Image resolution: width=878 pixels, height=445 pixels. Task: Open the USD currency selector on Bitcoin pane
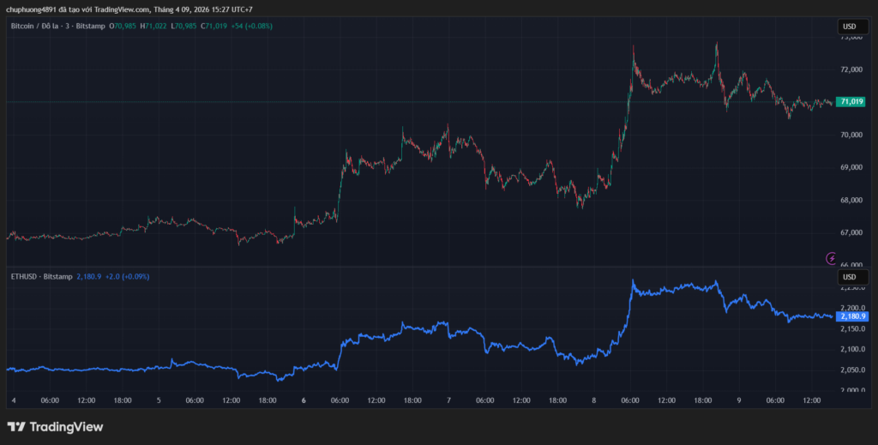coord(850,27)
